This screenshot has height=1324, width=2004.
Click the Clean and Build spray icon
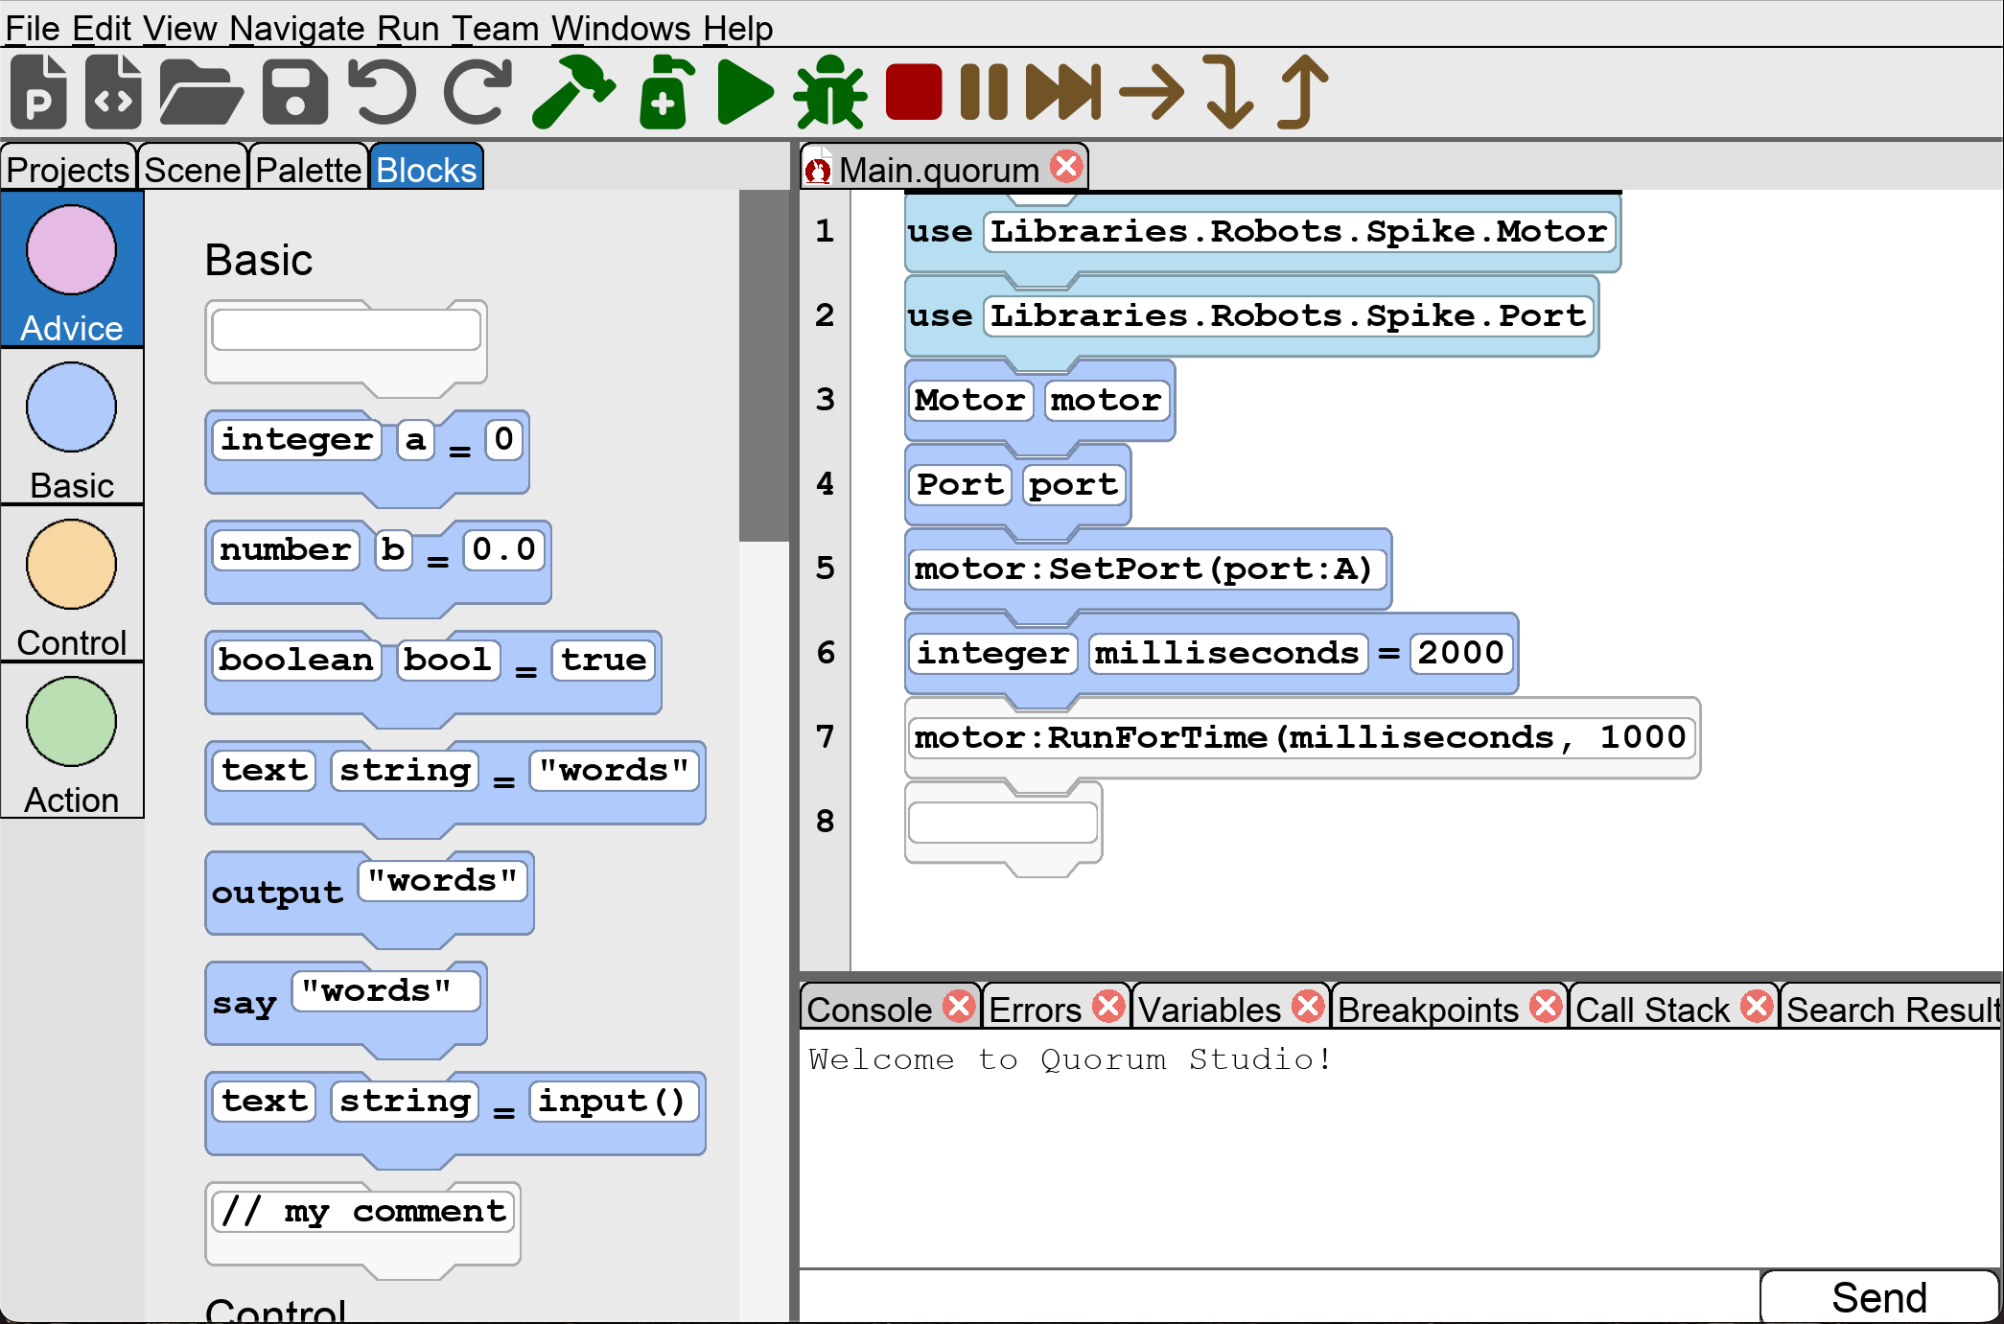click(x=665, y=92)
